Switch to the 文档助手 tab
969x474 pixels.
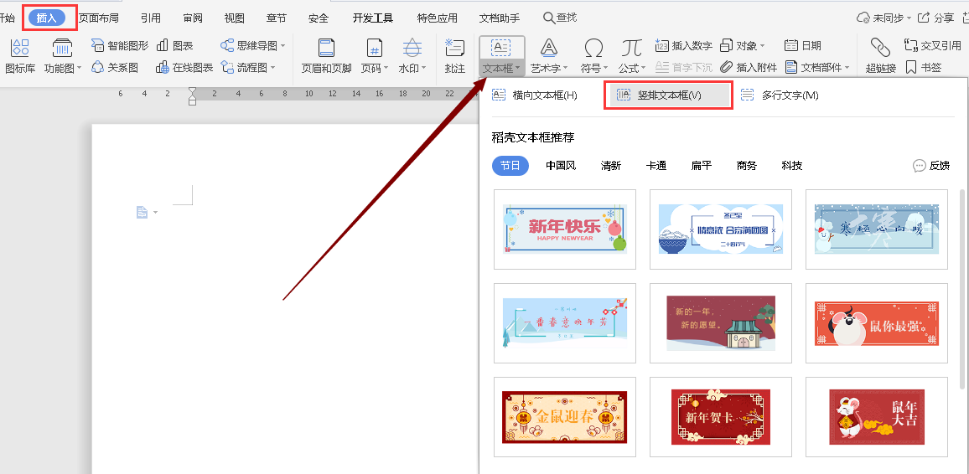point(500,18)
